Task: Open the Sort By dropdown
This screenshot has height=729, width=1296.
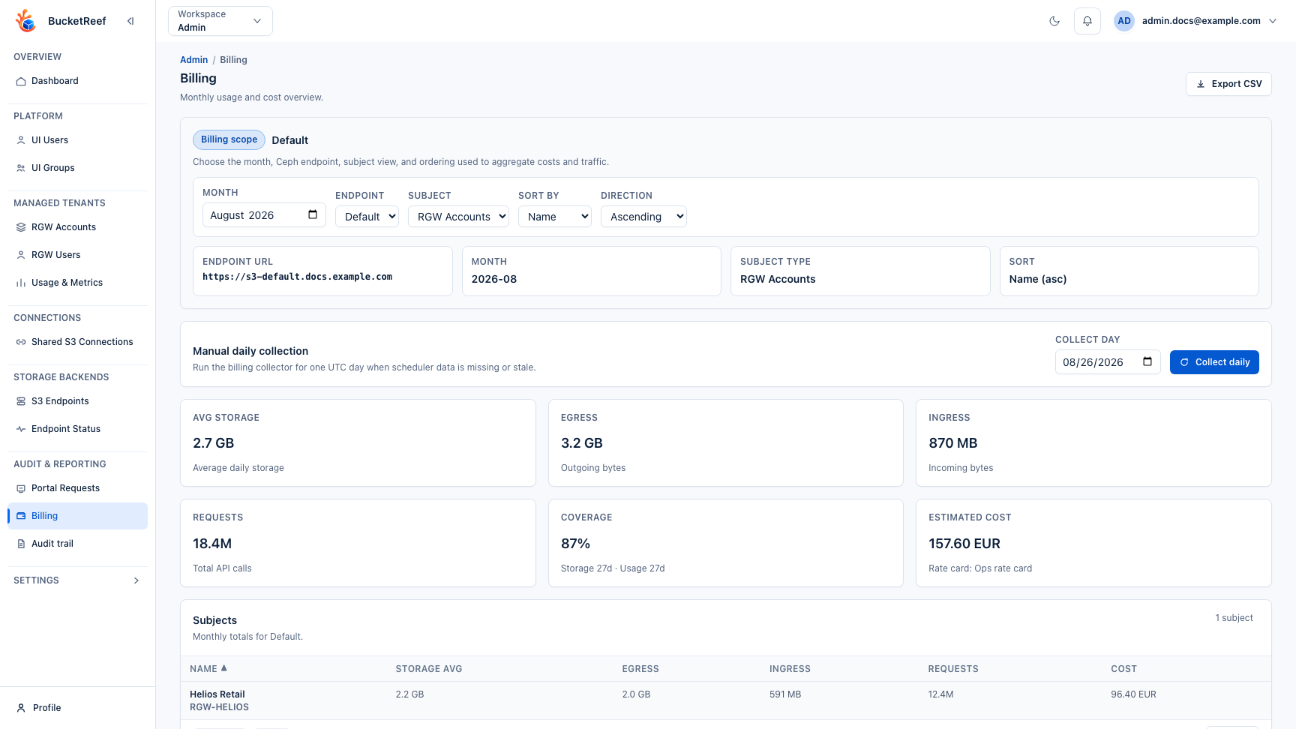Action: (555, 217)
